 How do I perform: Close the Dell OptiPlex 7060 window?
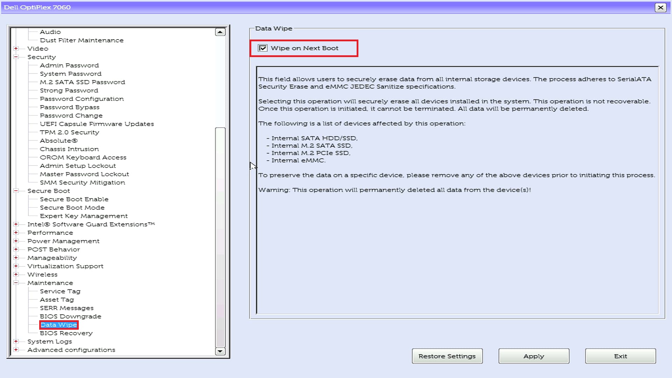(x=660, y=7)
